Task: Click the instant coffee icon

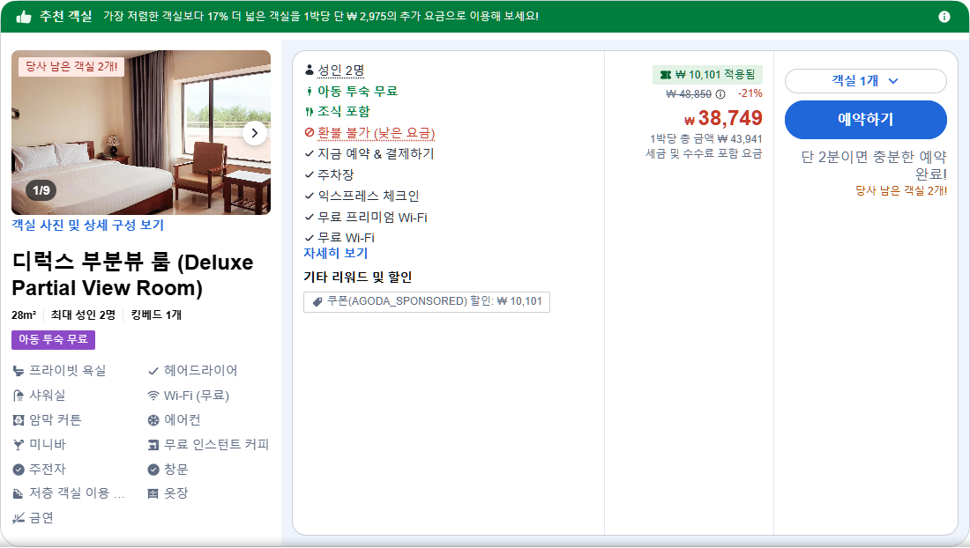Action: [153, 444]
